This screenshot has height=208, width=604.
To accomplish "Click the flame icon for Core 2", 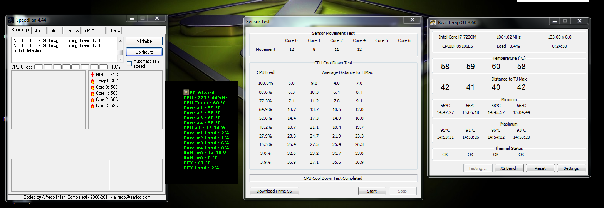I will pyautogui.click(x=92, y=99).
